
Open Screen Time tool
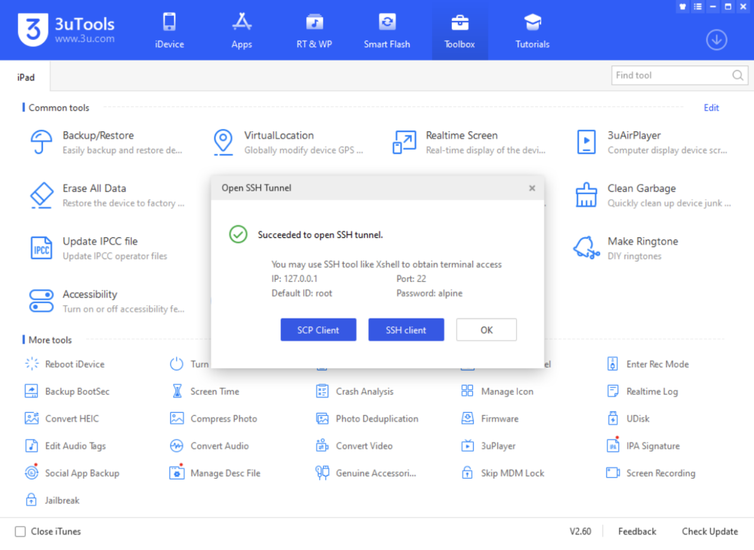(204, 391)
